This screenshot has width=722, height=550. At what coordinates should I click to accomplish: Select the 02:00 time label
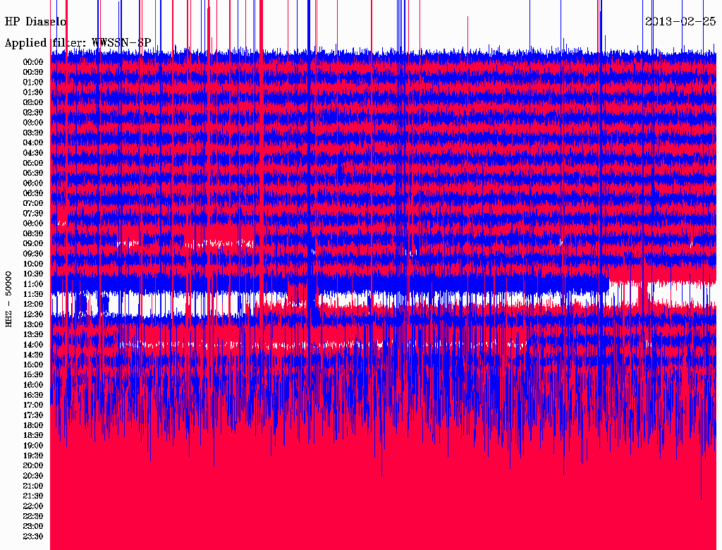pos(33,103)
